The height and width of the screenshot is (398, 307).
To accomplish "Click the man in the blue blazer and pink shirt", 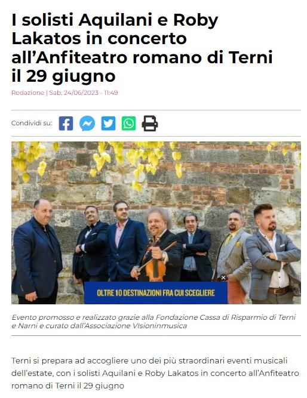I will point(126,241).
